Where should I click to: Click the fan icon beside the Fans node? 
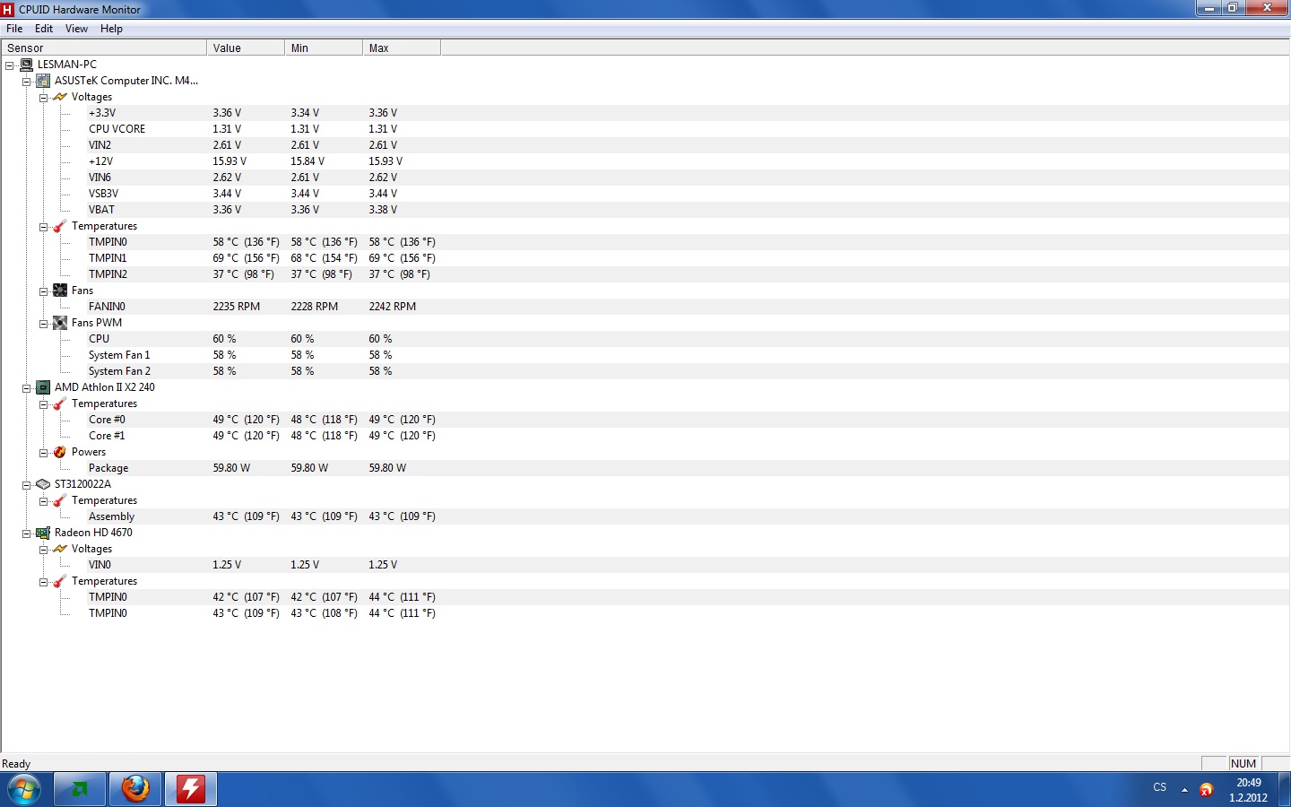click(60, 291)
